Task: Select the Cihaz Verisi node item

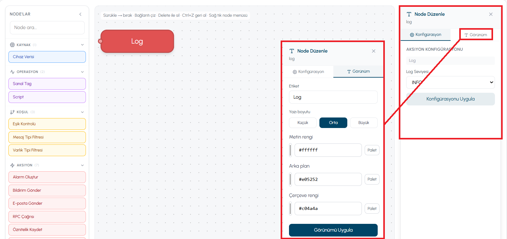Action: click(x=47, y=57)
